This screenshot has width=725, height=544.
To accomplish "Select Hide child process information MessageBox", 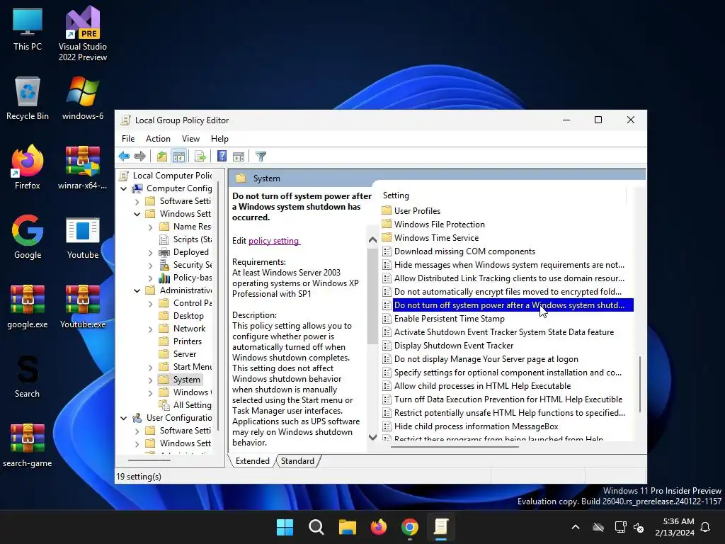I will point(476,426).
